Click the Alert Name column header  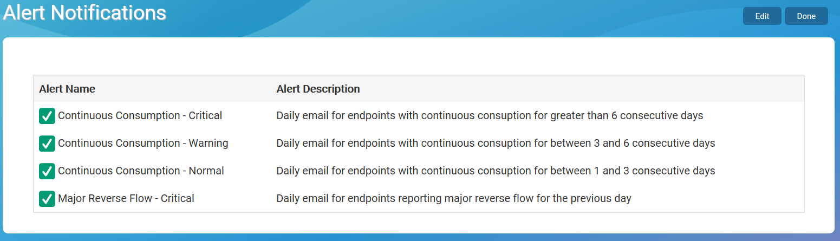(x=67, y=89)
